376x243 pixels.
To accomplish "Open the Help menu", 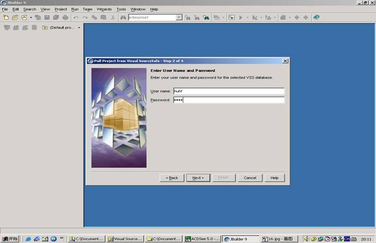I will click(154, 9).
